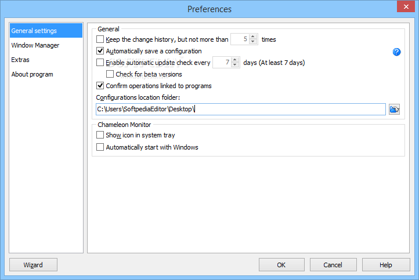
Task: Click the blue help question mark icon
Action: point(396,52)
